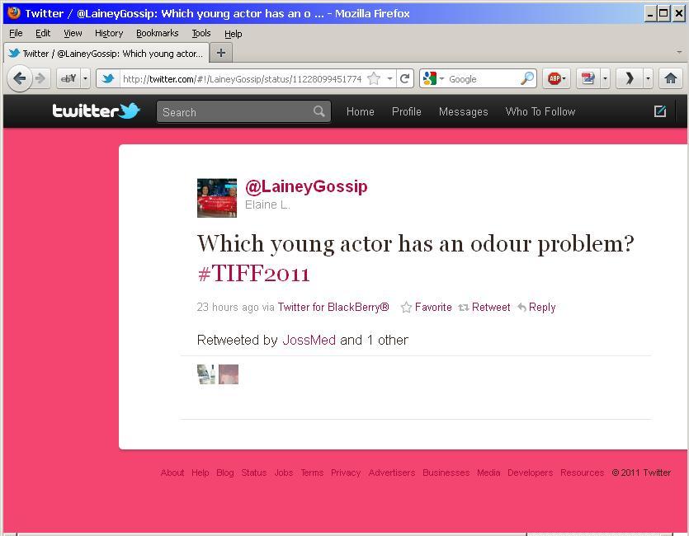This screenshot has height=536, width=689.
Task: Open the Bookmarks menu
Action: coord(158,33)
